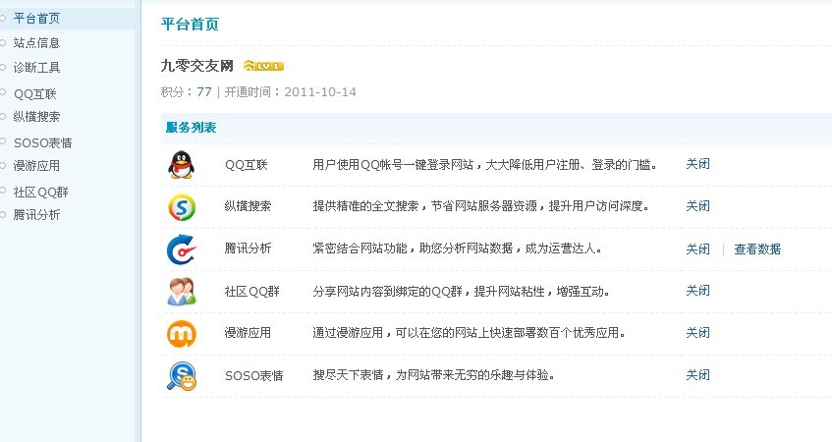Click the 腾讯分析 service name in list

[x=248, y=249]
